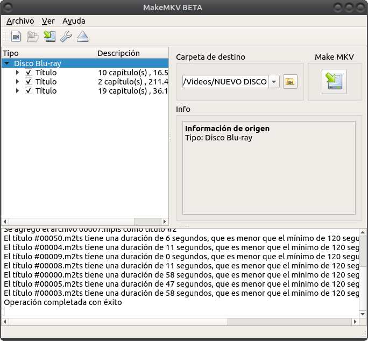Click the Tipo column header
Screen dimensions: 368x341
(x=49, y=53)
